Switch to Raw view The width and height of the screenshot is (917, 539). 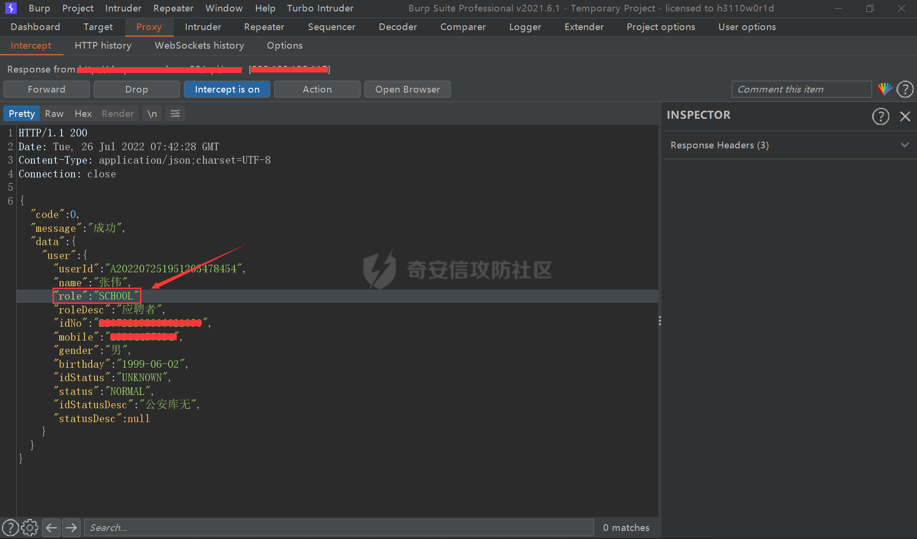tap(54, 114)
